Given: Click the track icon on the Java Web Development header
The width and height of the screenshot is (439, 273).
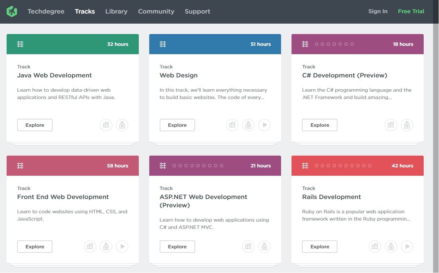Looking at the screenshot, I should pos(20,44).
